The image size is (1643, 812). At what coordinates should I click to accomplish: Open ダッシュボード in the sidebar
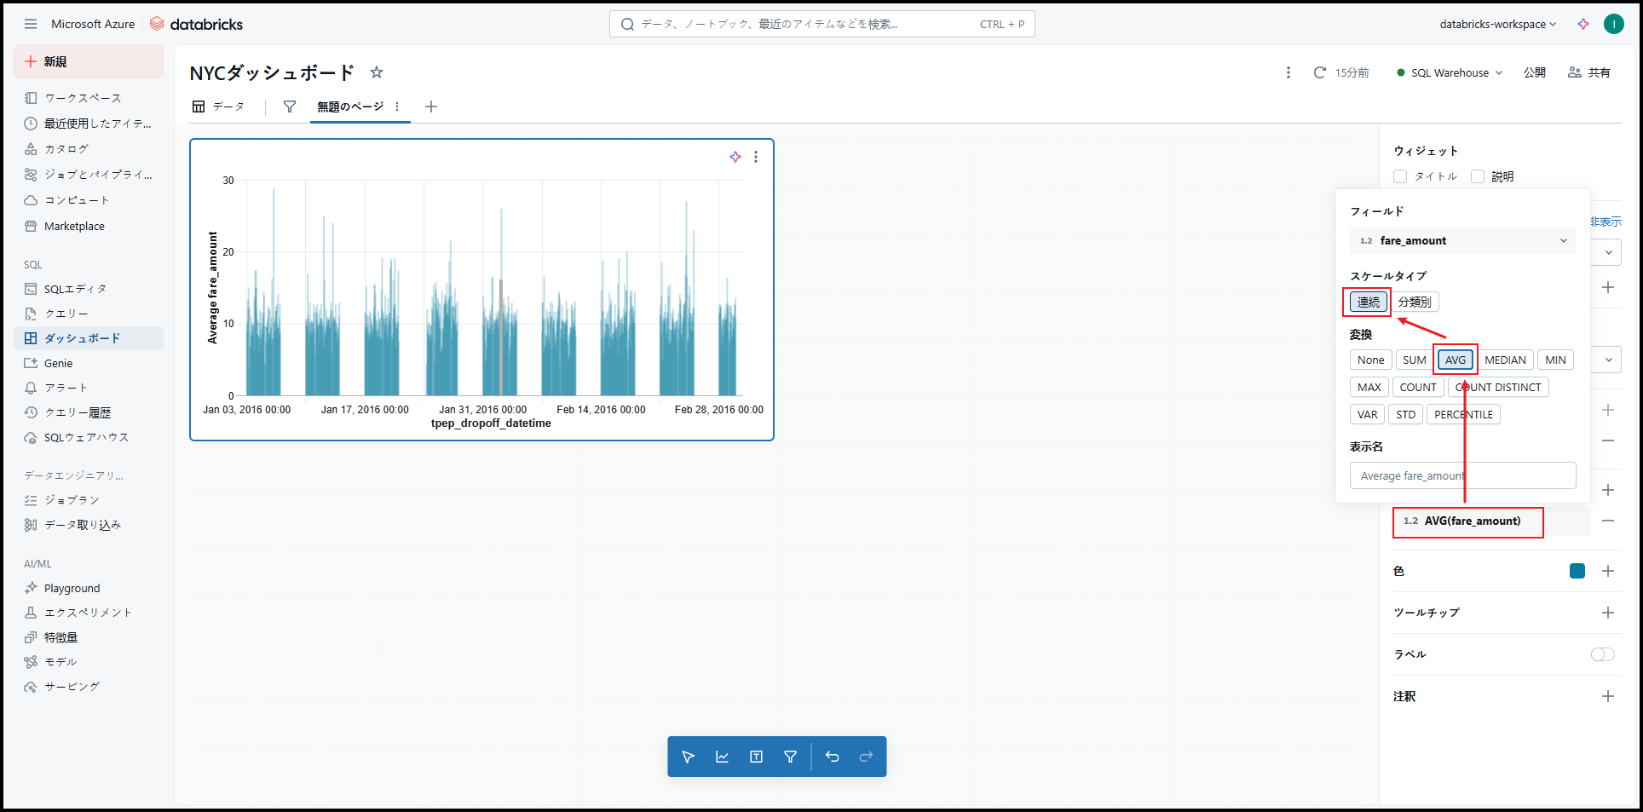click(89, 338)
